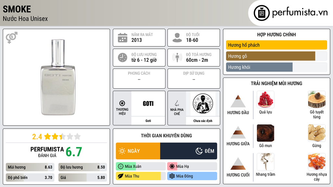Click the unisex gender symbol icon
Image resolution: width=333 pixels, height=187 pixels.
tap(12, 38)
